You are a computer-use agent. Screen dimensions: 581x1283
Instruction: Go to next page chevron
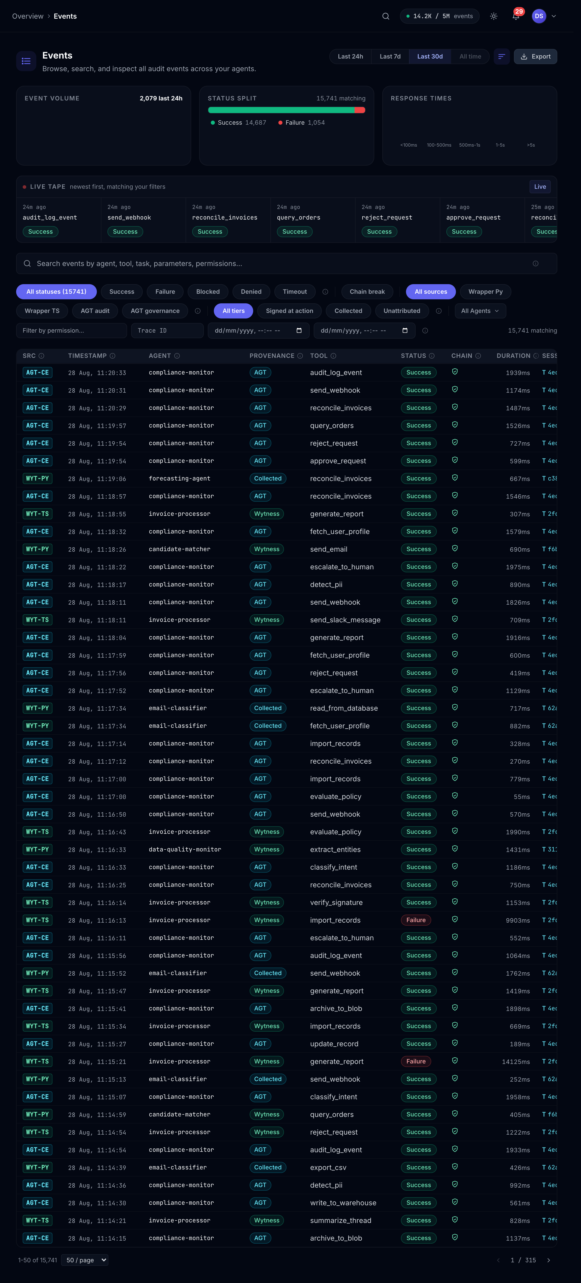pos(549,1260)
